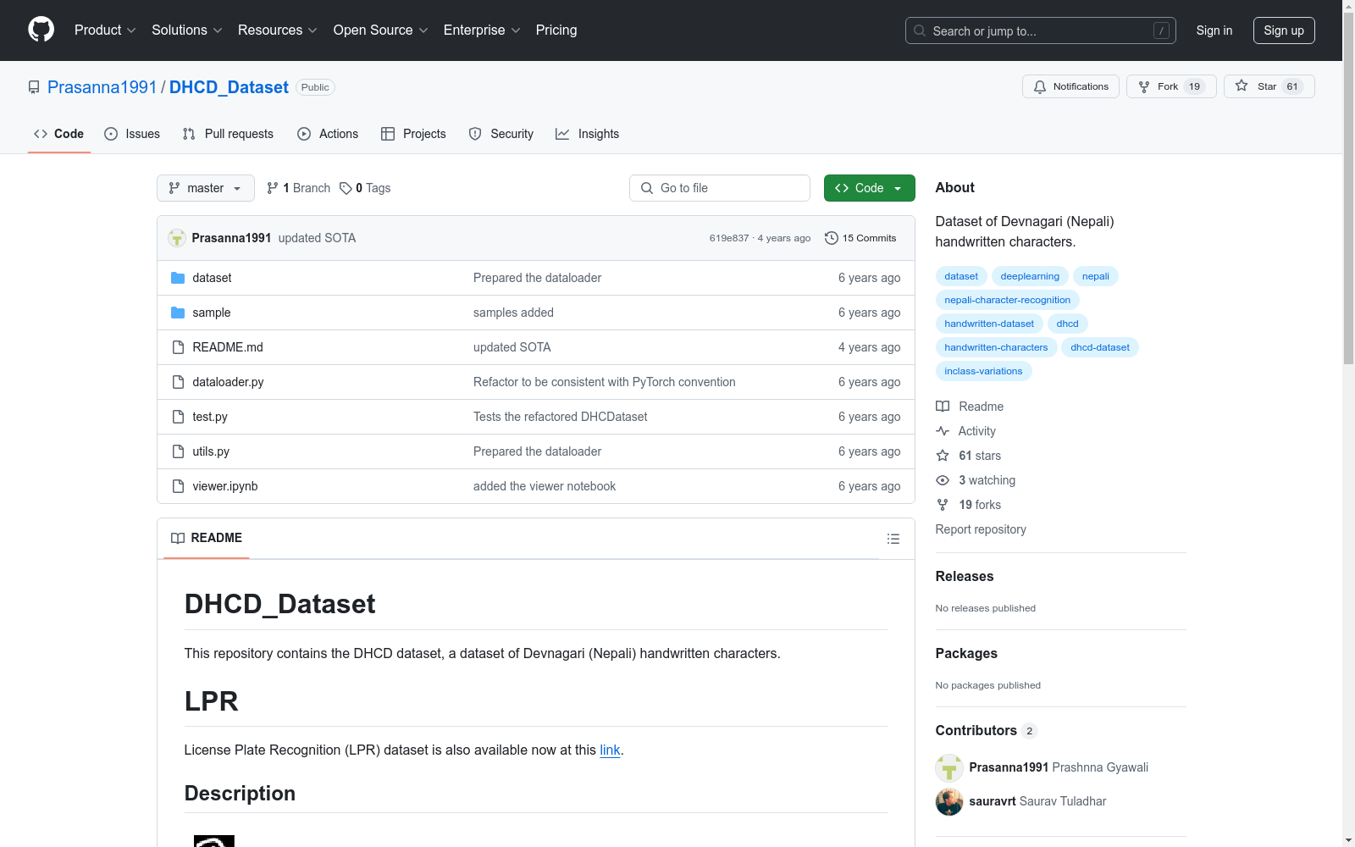The height and width of the screenshot is (847, 1355).
Task: Open the README outline list icon
Action: click(x=893, y=539)
